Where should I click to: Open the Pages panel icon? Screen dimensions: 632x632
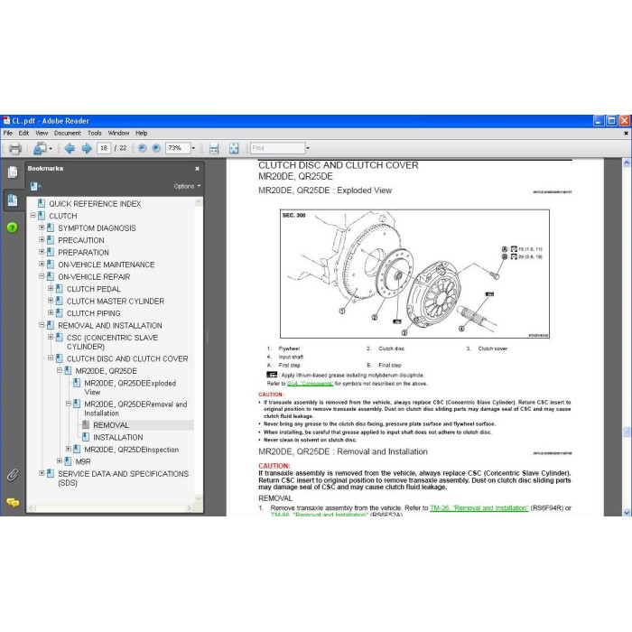[13, 172]
